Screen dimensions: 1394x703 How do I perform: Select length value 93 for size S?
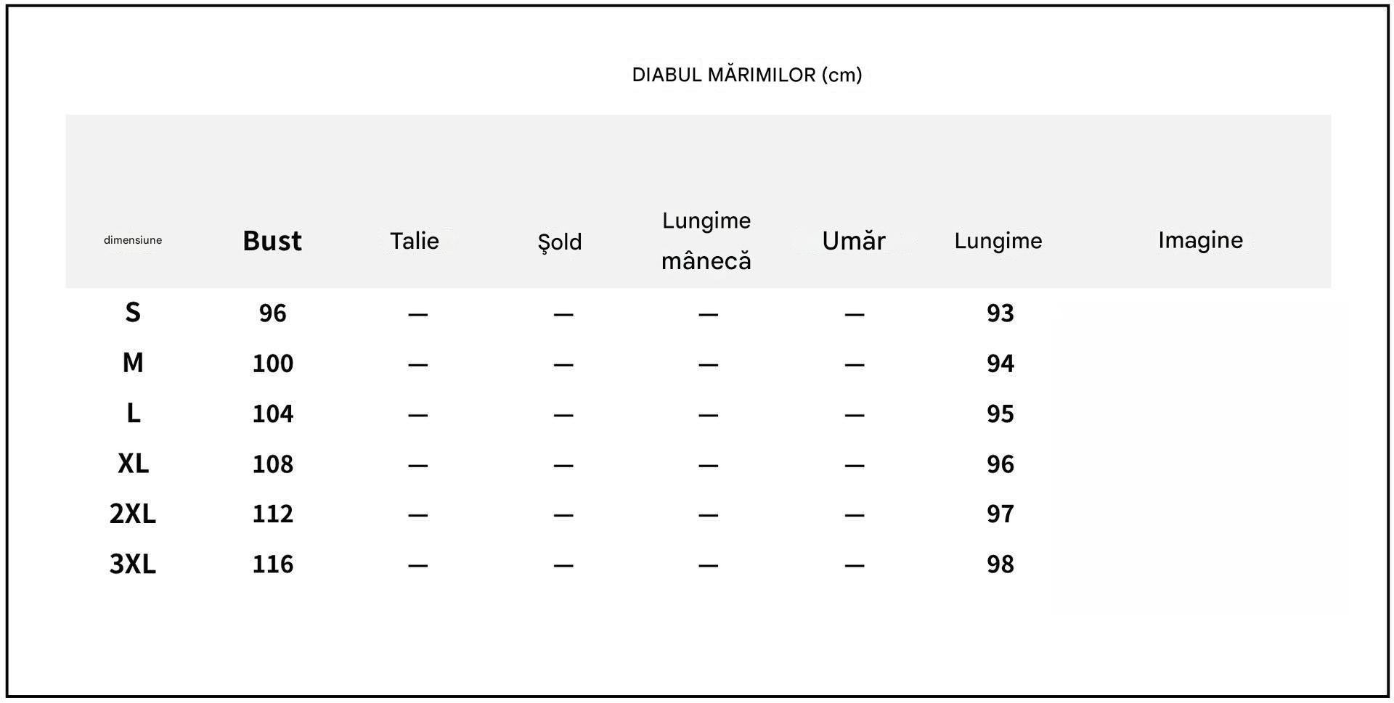click(x=1000, y=313)
